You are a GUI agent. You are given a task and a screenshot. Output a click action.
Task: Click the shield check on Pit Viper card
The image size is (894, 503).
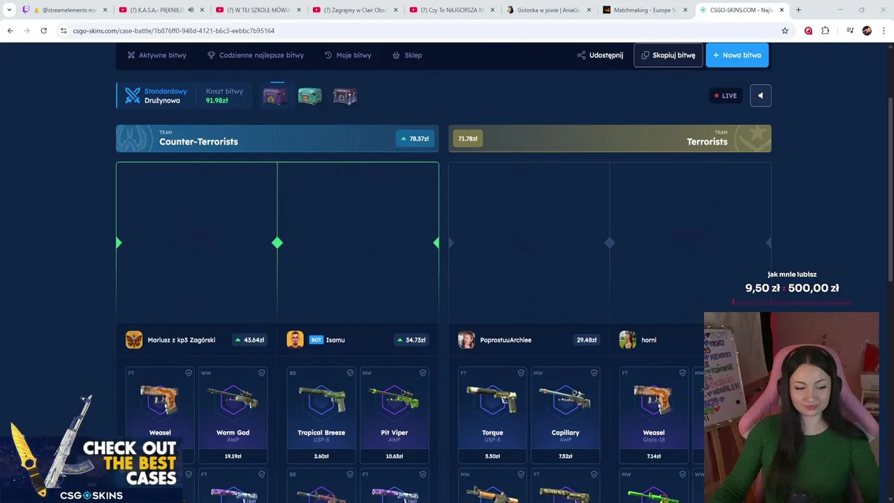click(x=423, y=373)
